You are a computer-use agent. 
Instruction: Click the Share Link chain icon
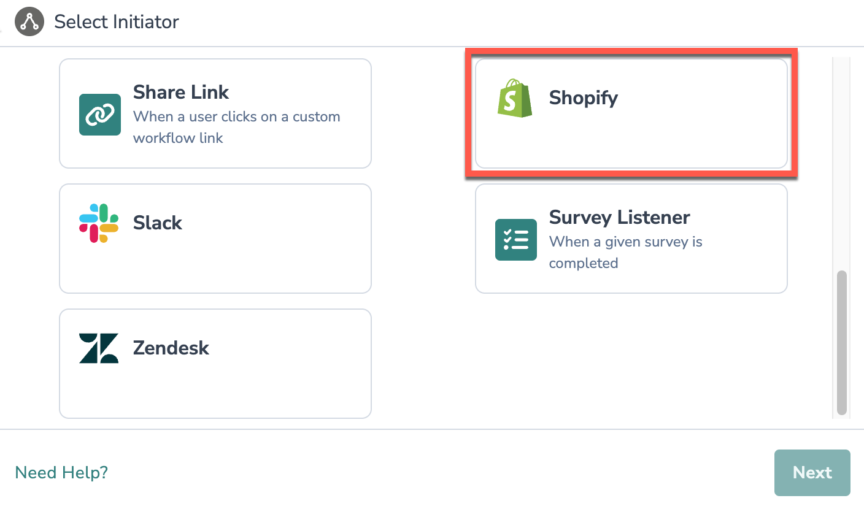pos(99,115)
